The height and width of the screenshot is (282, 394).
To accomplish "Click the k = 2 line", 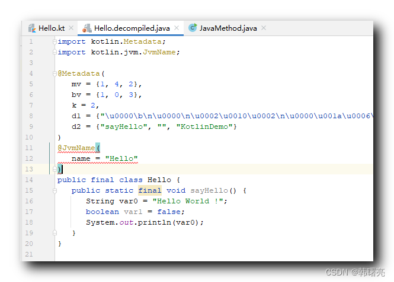I will (85, 105).
